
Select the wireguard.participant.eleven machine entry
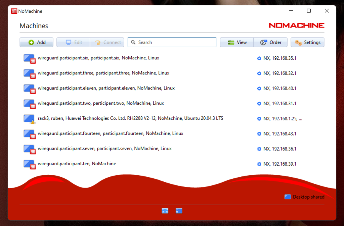(x=106, y=88)
